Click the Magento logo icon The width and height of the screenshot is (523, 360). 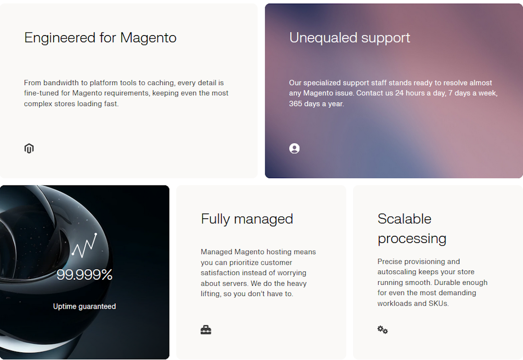click(29, 148)
